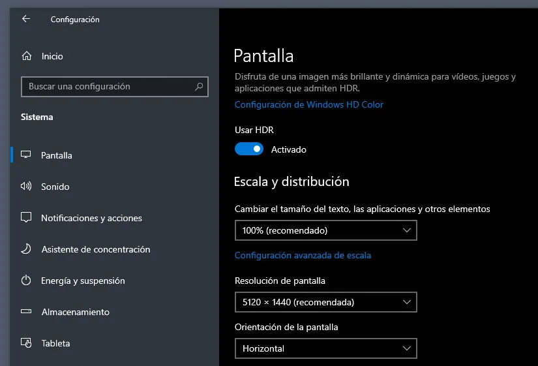This screenshot has height=366, width=538.
Task: Open Configuración avanzada de escala link
Action: pyautogui.click(x=303, y=255)
